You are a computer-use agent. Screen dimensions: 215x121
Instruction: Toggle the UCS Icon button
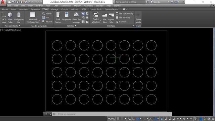click(x=4, y=18)
